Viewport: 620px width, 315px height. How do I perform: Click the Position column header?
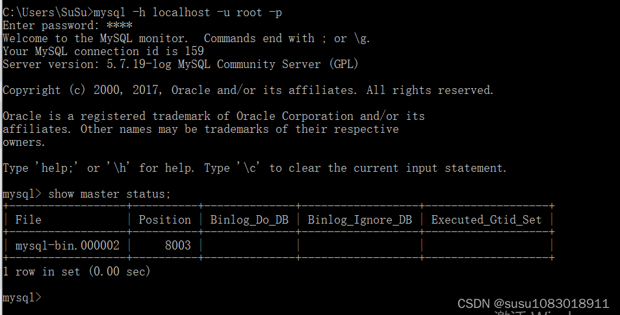coord(165,220)
